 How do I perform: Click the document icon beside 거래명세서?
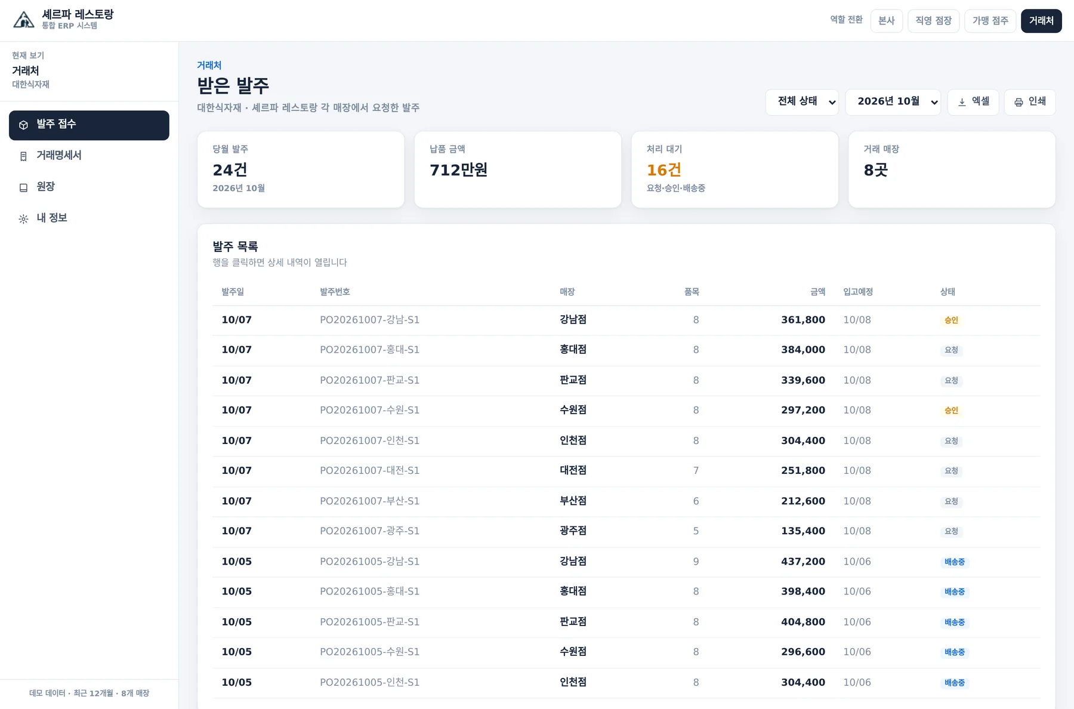click(x=23, y=156)
